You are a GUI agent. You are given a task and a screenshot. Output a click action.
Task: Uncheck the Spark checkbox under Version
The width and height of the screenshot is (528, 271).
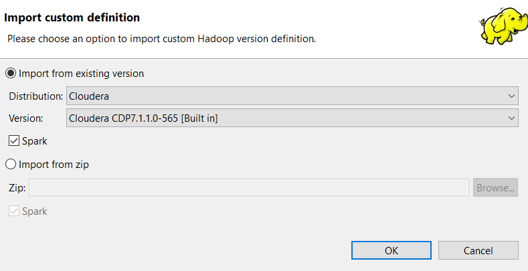14,141
